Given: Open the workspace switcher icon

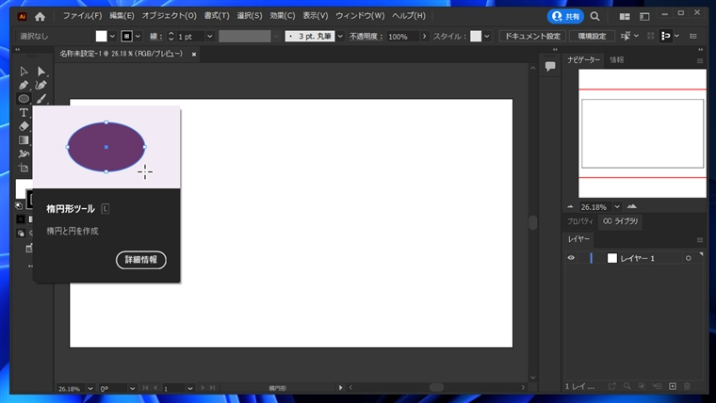Looking at the screenshot, I should [x=644, y=16].
